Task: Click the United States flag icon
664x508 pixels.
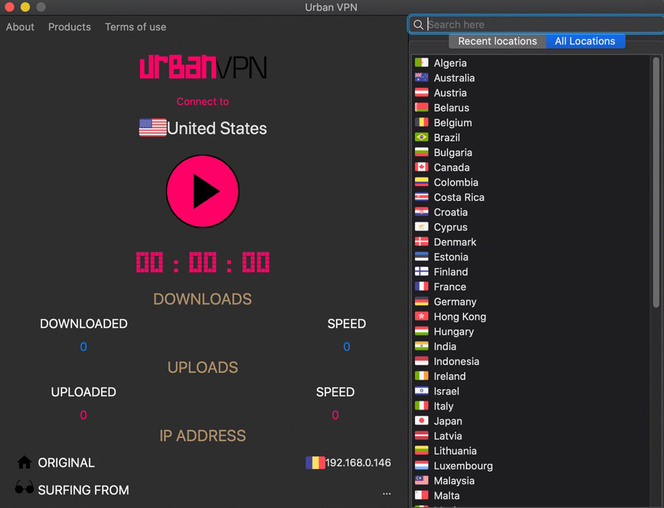Action: coord(152,127)
